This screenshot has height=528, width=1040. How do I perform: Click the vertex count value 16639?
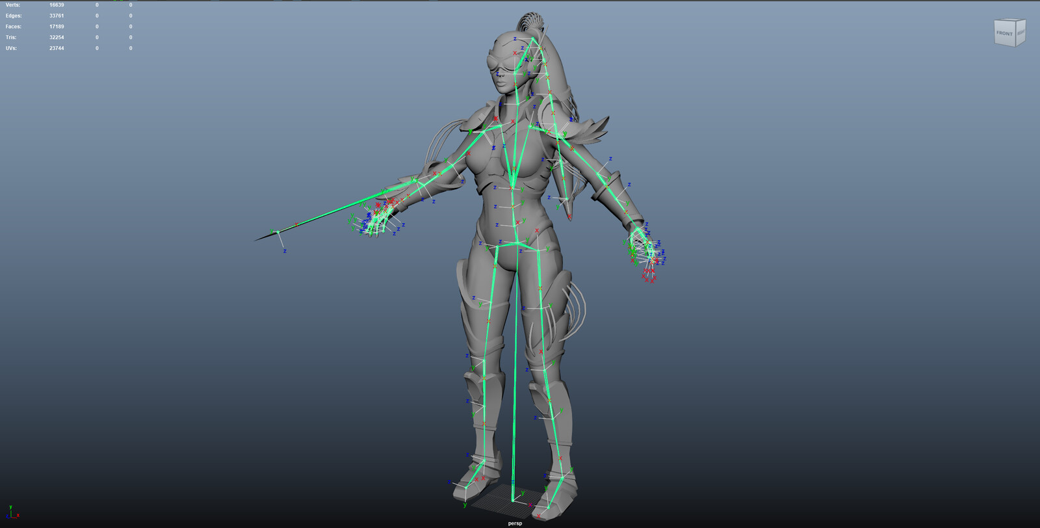tap(57, 5)
